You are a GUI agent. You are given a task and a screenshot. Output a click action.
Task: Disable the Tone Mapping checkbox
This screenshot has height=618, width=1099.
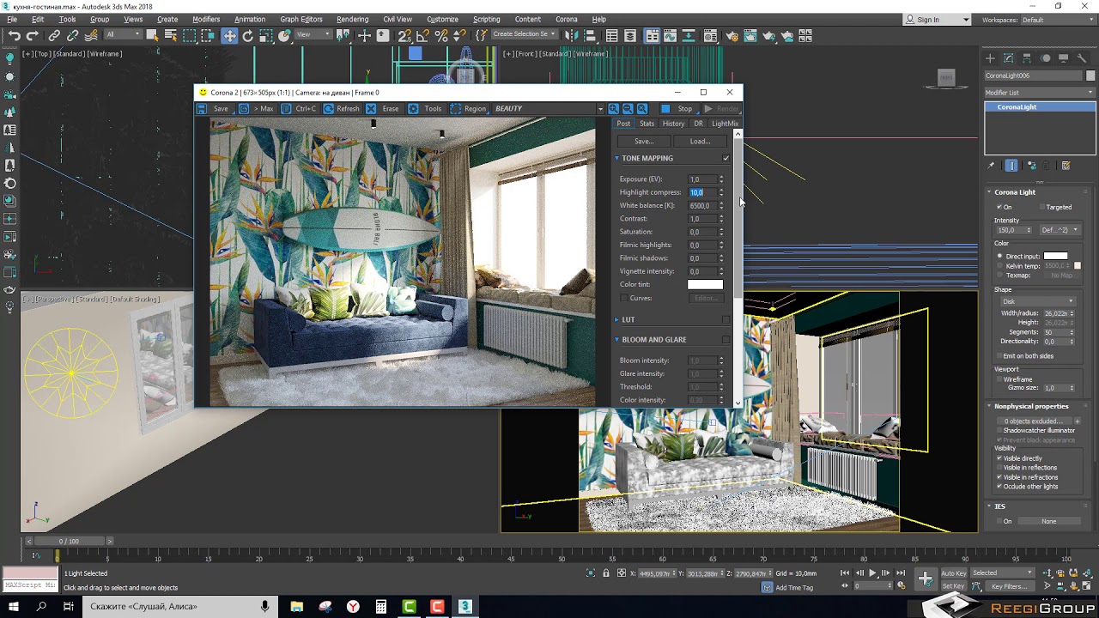click(x=726, y=158)
